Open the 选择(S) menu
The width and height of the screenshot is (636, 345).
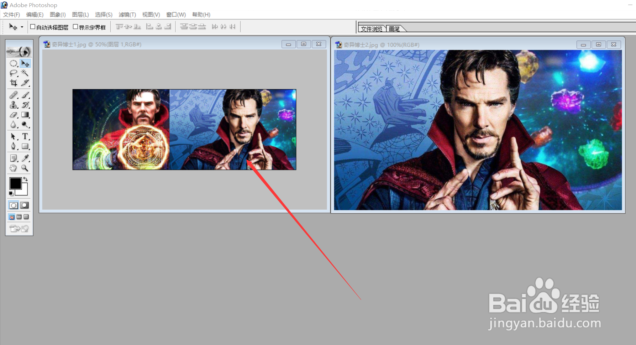pyautogui.click(x=104, y=15)
